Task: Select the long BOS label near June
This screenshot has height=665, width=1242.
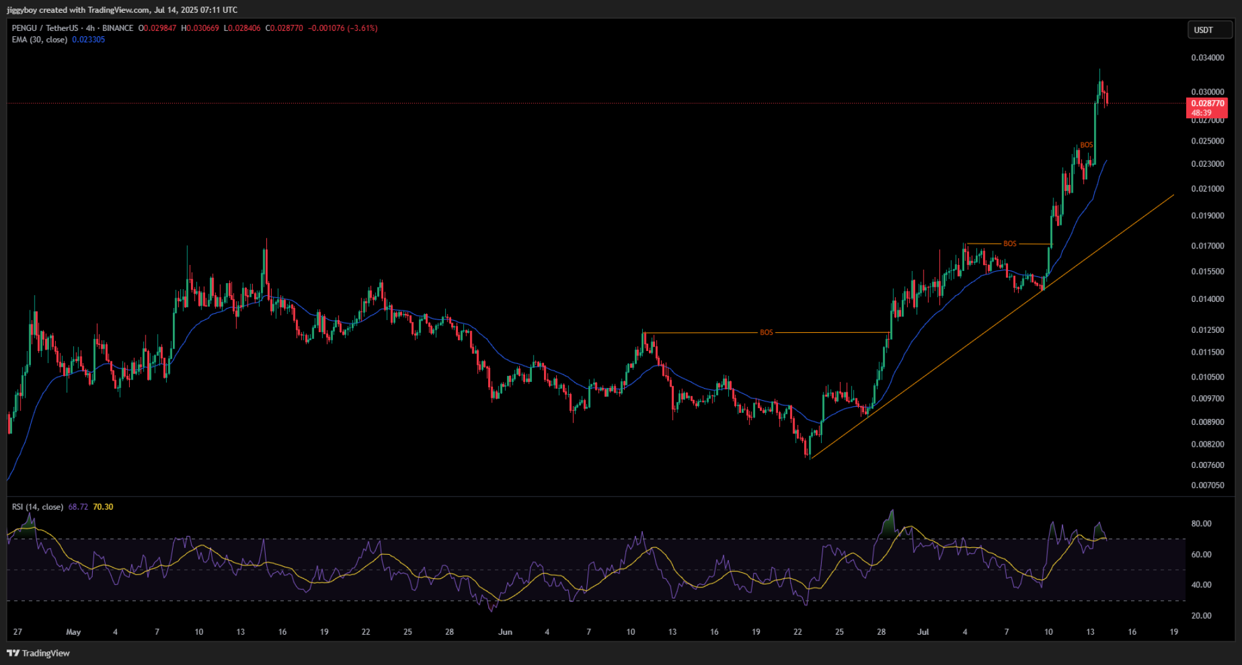Action: coord(767,332)
